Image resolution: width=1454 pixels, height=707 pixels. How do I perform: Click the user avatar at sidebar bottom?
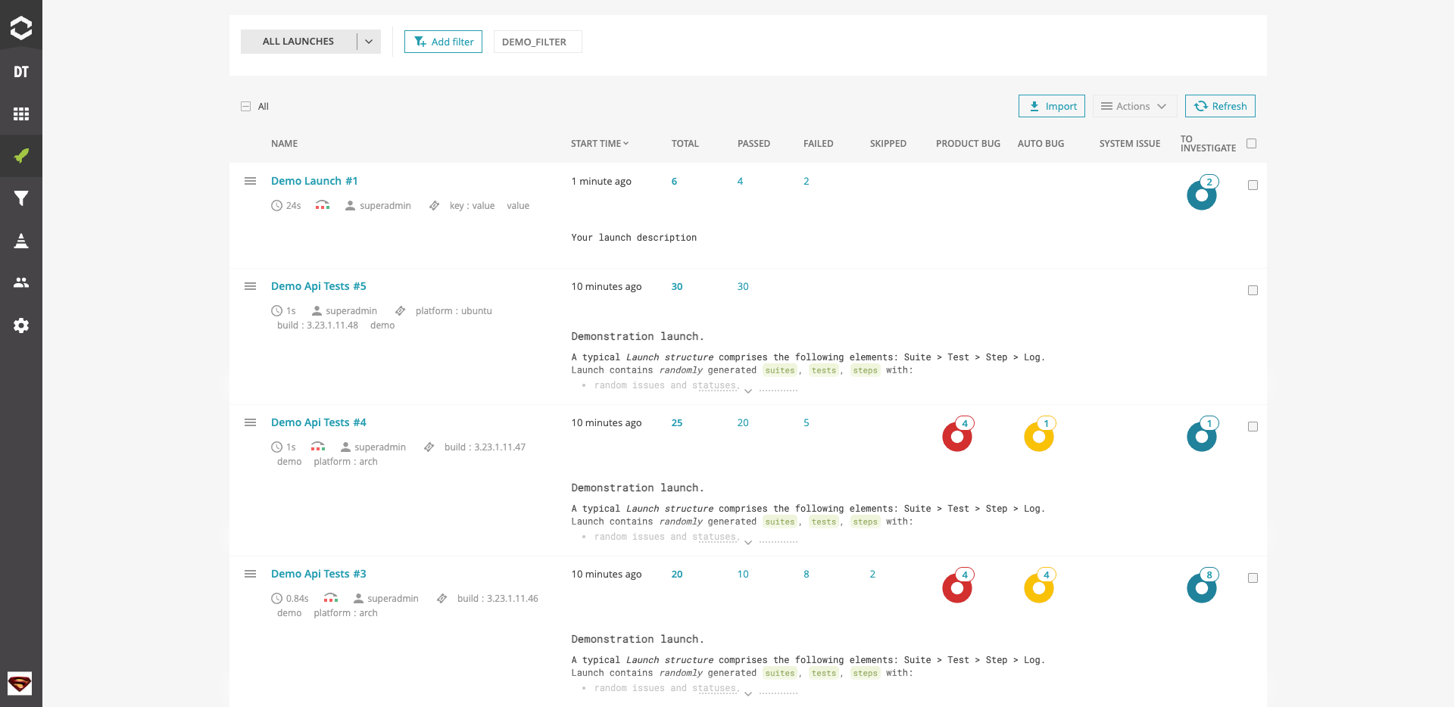coord(20,684)
